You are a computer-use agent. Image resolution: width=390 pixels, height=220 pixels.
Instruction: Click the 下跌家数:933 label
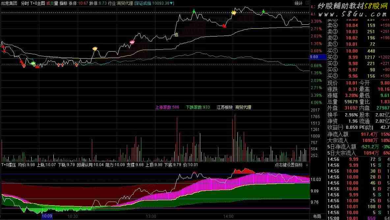198,107
